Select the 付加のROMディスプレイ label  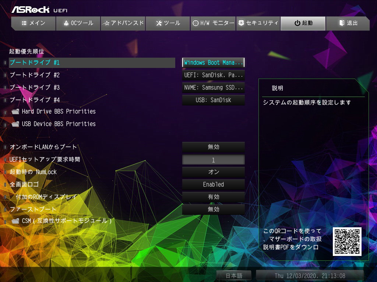click(x=46, y=197)
